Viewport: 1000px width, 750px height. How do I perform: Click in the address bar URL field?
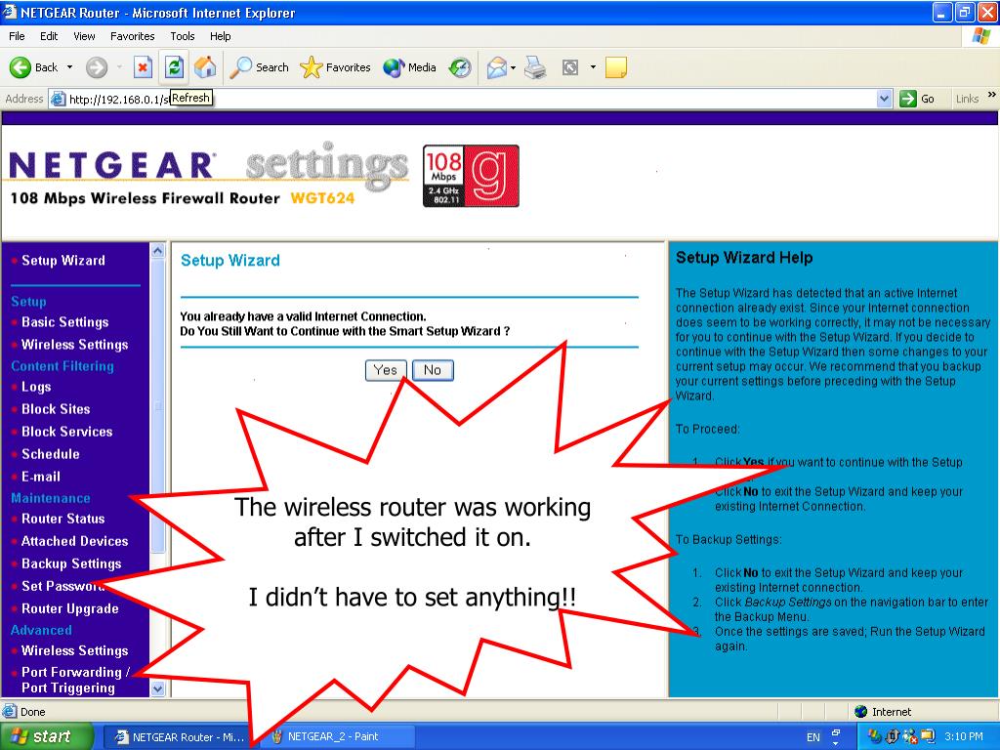(471, 99)
